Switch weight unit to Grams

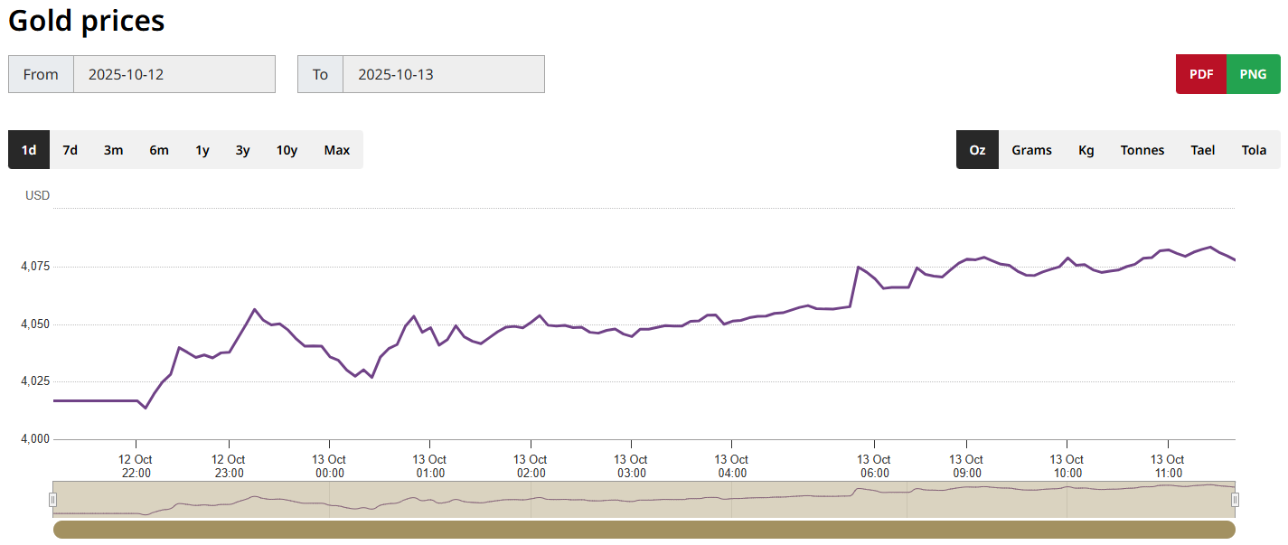click(x=1031, y=150)
